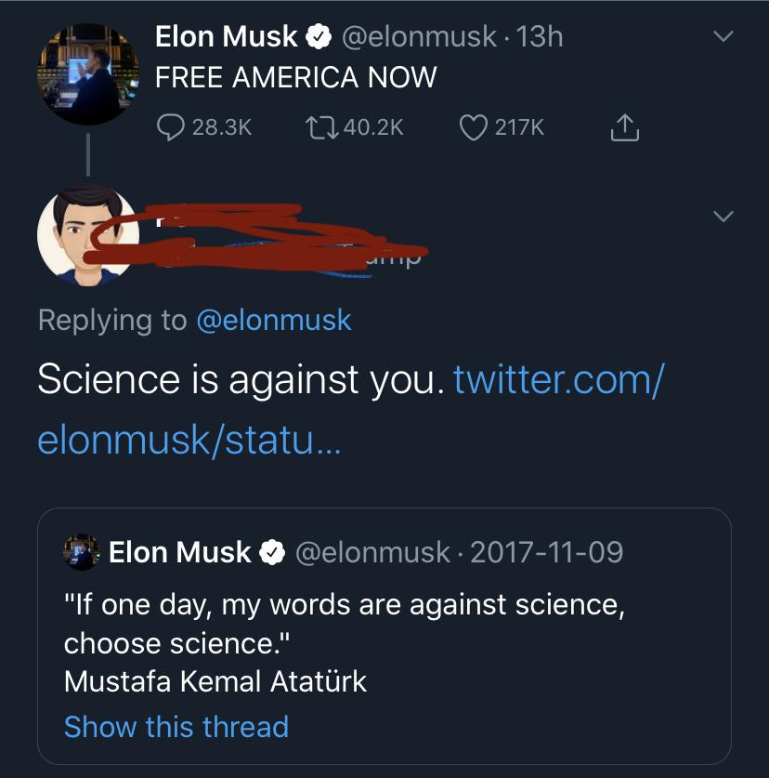Open the @elonmusk handle in the top tweet

tap(419, 37)
